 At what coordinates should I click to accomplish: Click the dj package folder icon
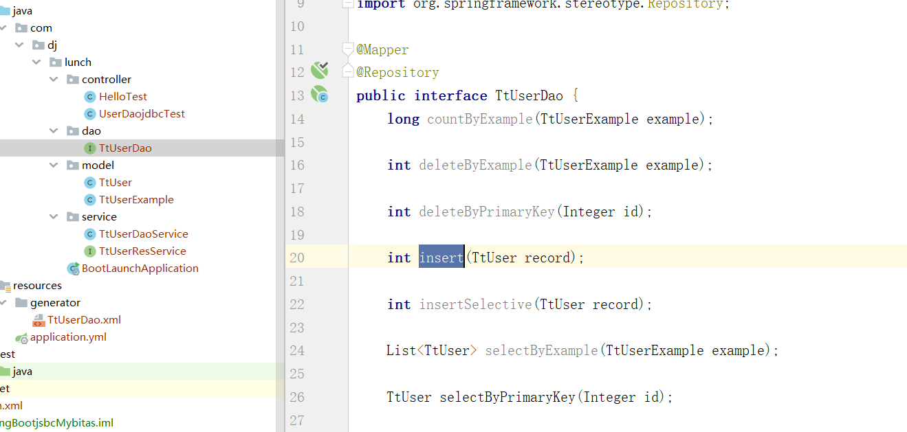[39, 45]
